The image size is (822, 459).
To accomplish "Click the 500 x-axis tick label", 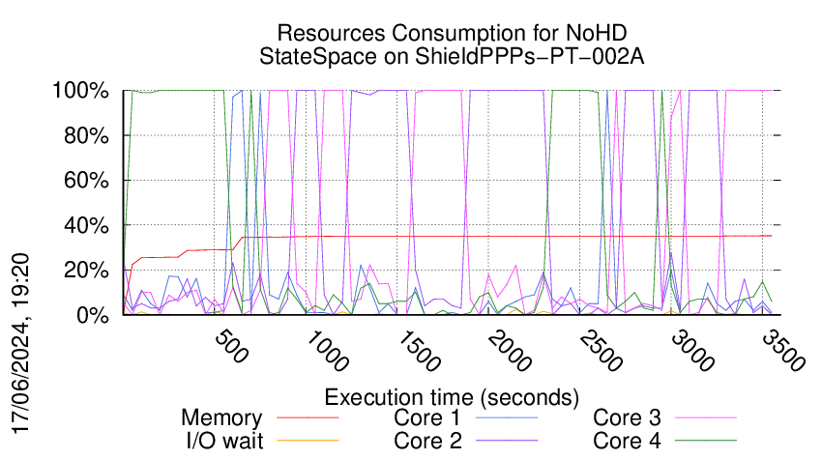I will point(231,347).
